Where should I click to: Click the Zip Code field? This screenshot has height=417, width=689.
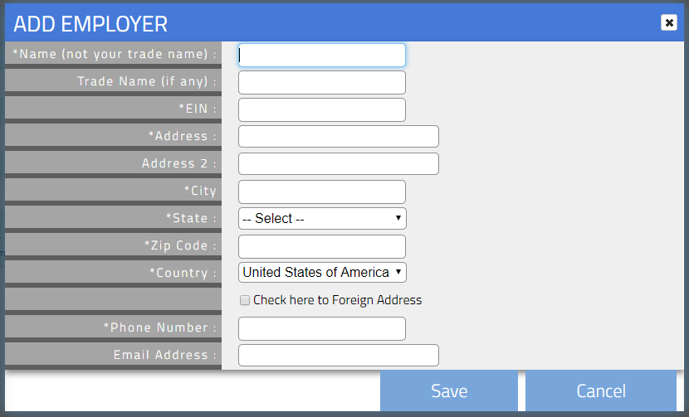321,246
